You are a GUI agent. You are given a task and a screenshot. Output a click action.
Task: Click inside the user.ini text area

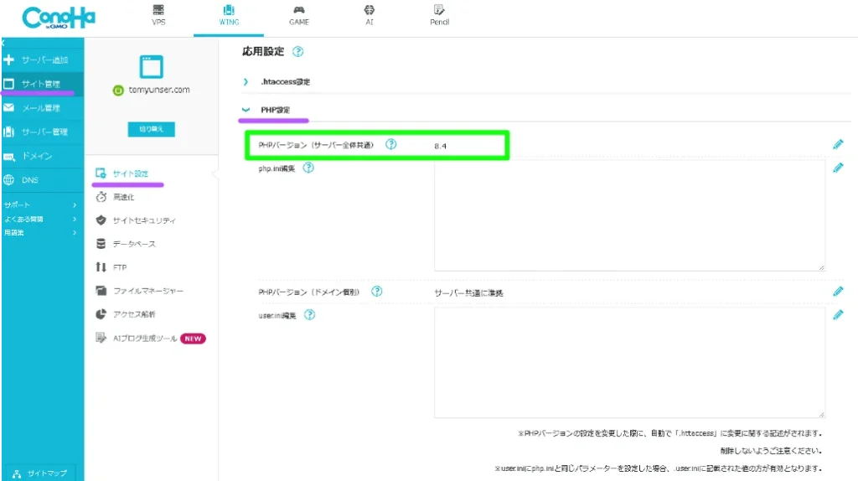pos(629,362)
